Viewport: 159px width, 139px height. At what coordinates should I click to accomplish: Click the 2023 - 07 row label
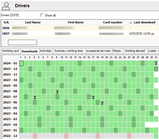(x=10, y=97)
